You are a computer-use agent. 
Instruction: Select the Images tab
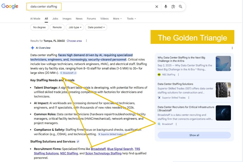[x=67, y=18]
